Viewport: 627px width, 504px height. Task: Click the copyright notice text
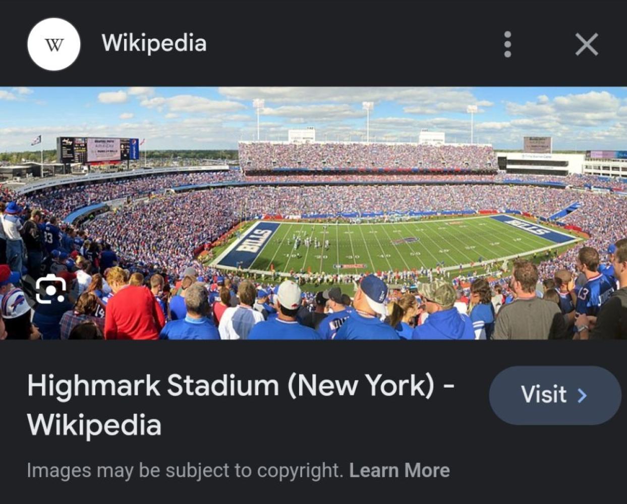point(185,470)
